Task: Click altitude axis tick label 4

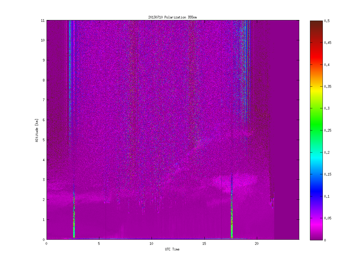Action: (44, 160)
